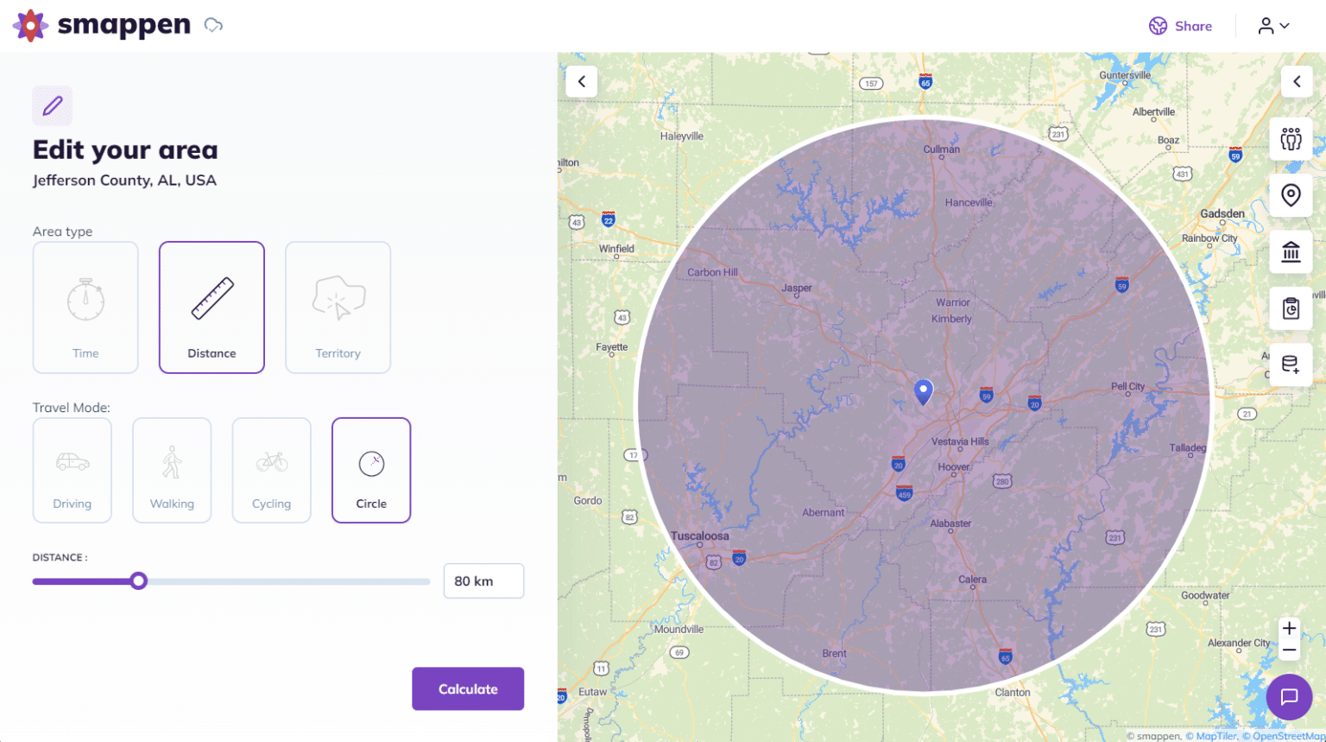This screenshot has width=1326, height=742.
Task: Open the report creation tool
Action: tap(1290, 308)
